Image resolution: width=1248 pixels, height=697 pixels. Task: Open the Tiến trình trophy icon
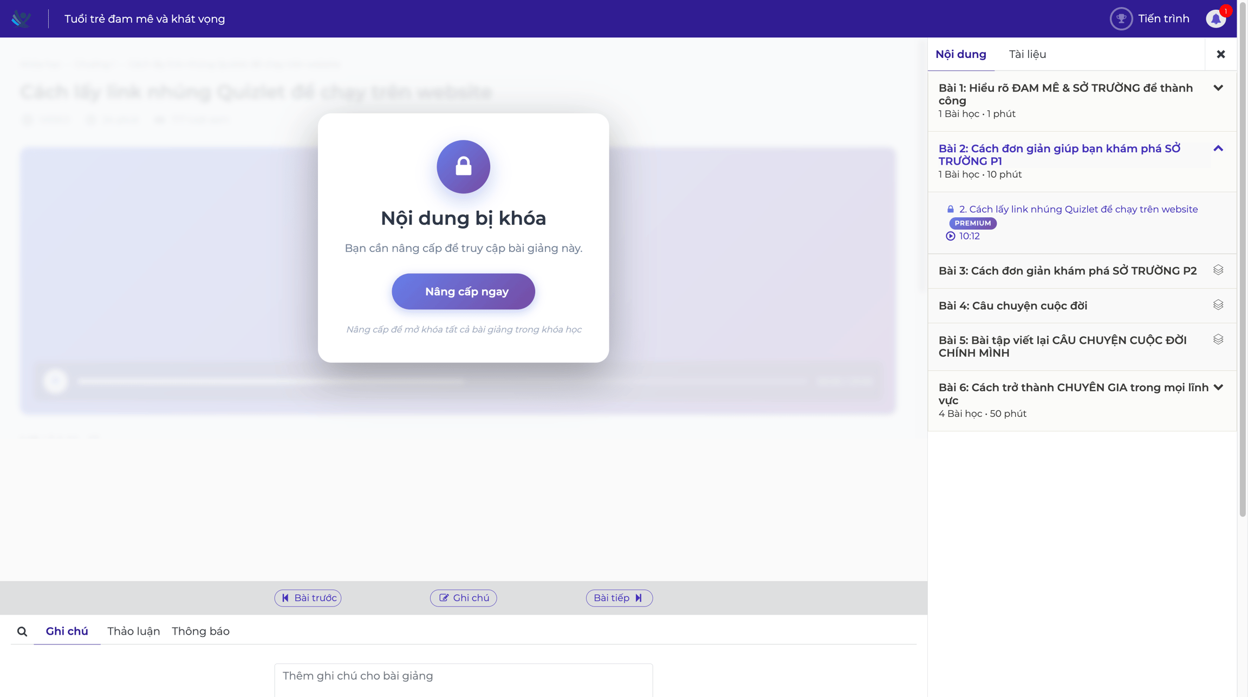pos(1121,19)
